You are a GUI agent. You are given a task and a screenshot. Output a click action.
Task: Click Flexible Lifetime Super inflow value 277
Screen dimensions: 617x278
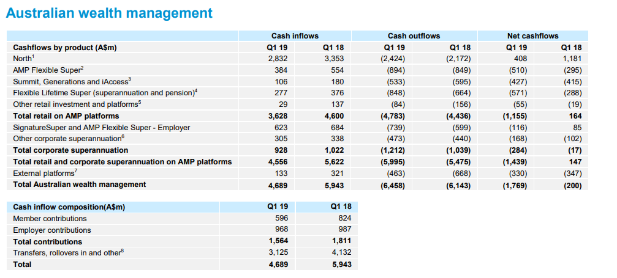click(x=281, y=93)
